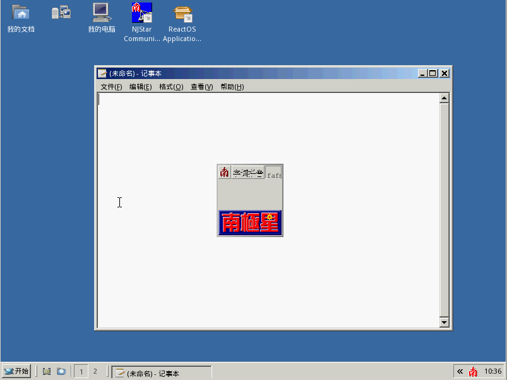
Task: Open the 文件(F) menu
Action: (111, 87)
